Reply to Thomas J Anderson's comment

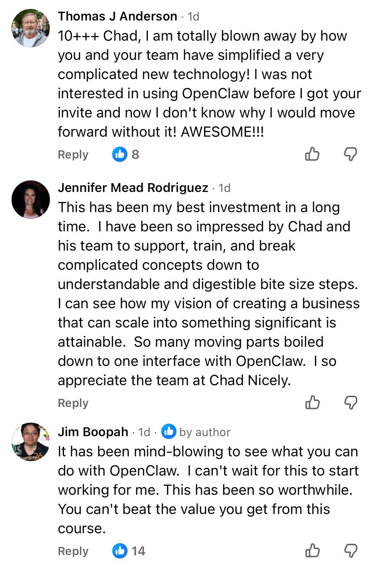[x=73, y=154]
